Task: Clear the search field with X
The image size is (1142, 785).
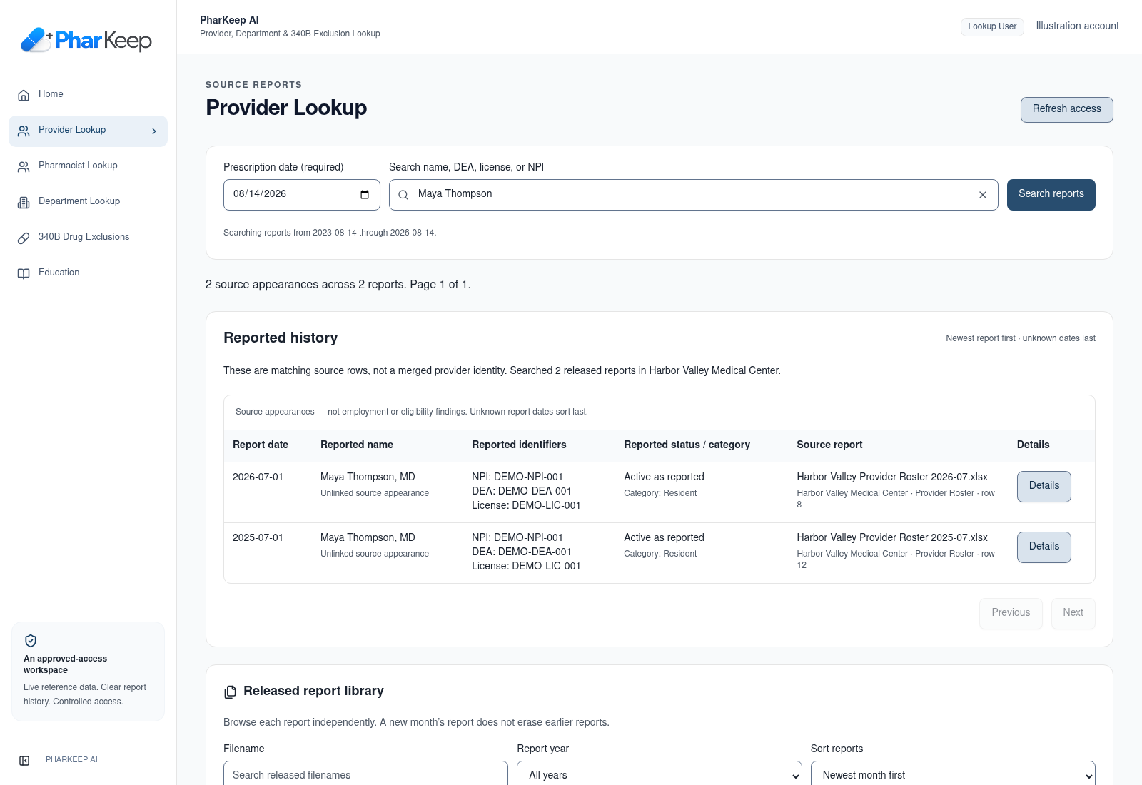Action: [x=983, y=195]
